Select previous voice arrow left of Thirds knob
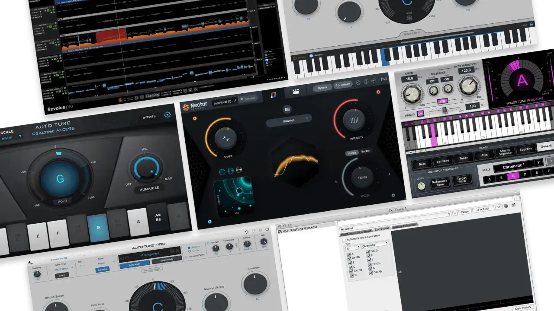The height and width of the screenshot is (311, 554). (337, 181)
